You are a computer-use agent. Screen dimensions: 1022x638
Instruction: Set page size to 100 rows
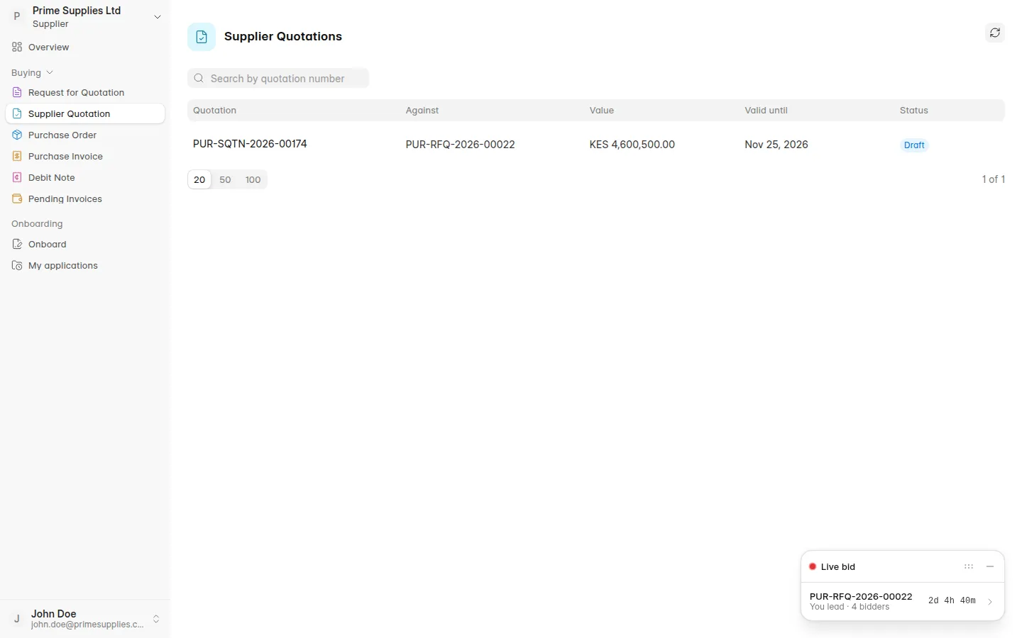(x=253, y=180)
